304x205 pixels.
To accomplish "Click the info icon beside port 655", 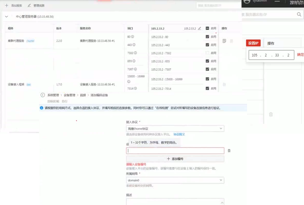I will tap(134, 61).
